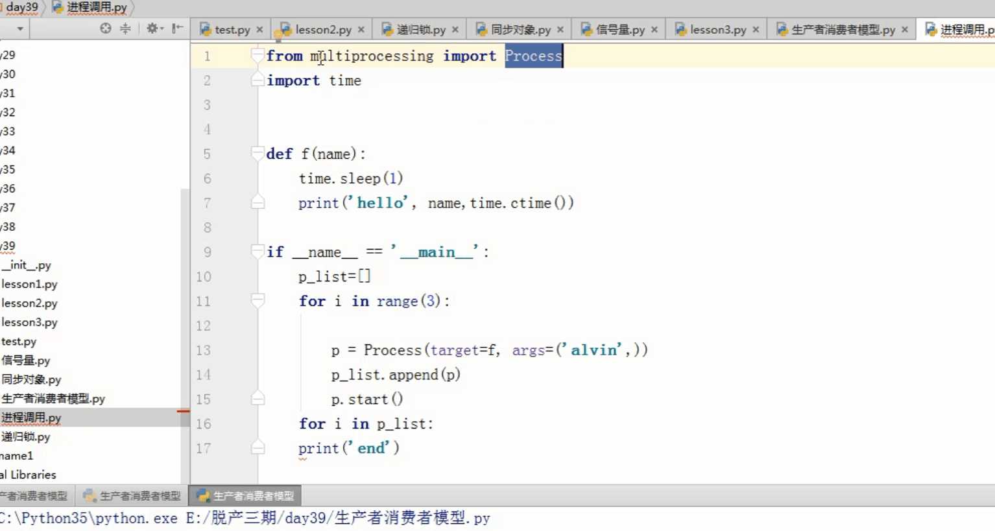
Task: Select folder 29 in the project tree
Action: 8,55
